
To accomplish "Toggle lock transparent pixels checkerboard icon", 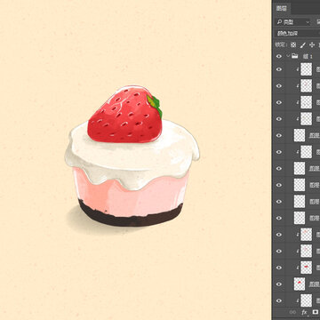I will click(x=293, y=45).
